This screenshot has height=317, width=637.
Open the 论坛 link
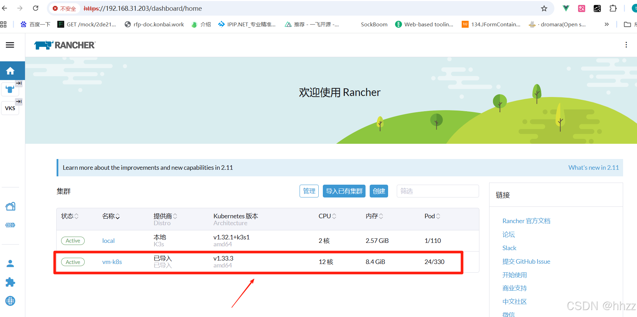click(x=509, y=235)
